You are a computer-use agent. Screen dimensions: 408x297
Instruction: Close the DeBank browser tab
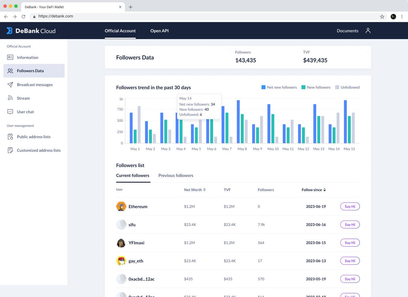click(120, 7)
